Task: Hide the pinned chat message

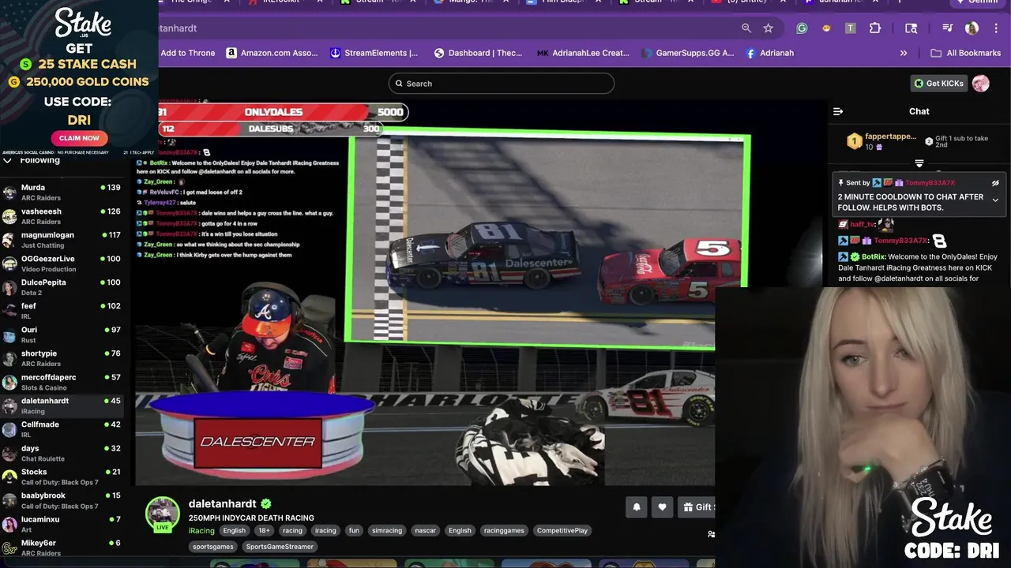Action: coord(995,183)
